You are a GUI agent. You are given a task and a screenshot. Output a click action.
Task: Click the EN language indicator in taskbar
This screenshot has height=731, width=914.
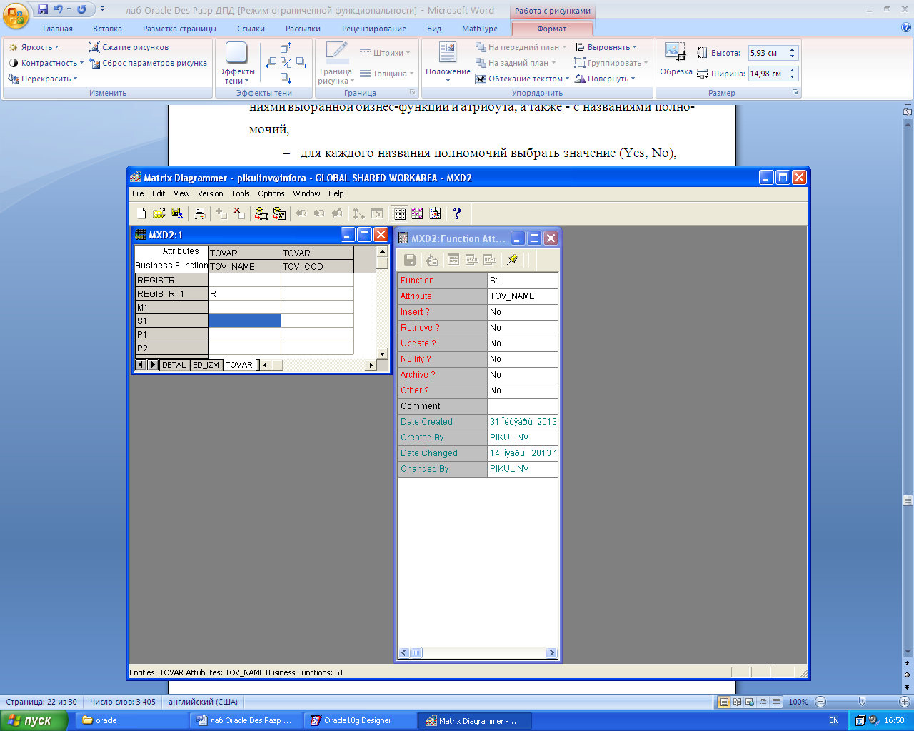pyautogui.click(x=834, y=720)
